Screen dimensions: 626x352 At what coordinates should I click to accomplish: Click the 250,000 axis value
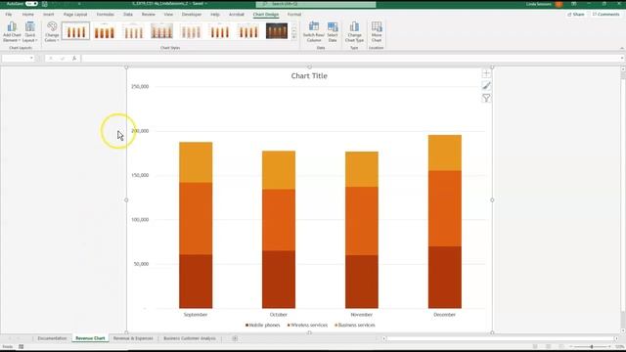tap(140, 87)
